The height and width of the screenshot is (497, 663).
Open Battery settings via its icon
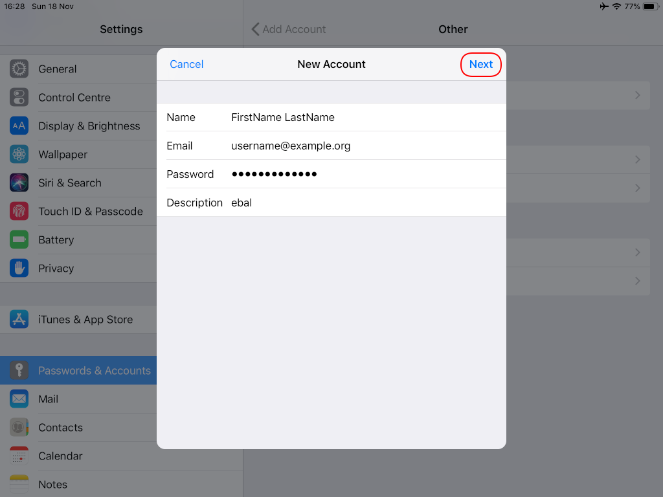point(19,239)
